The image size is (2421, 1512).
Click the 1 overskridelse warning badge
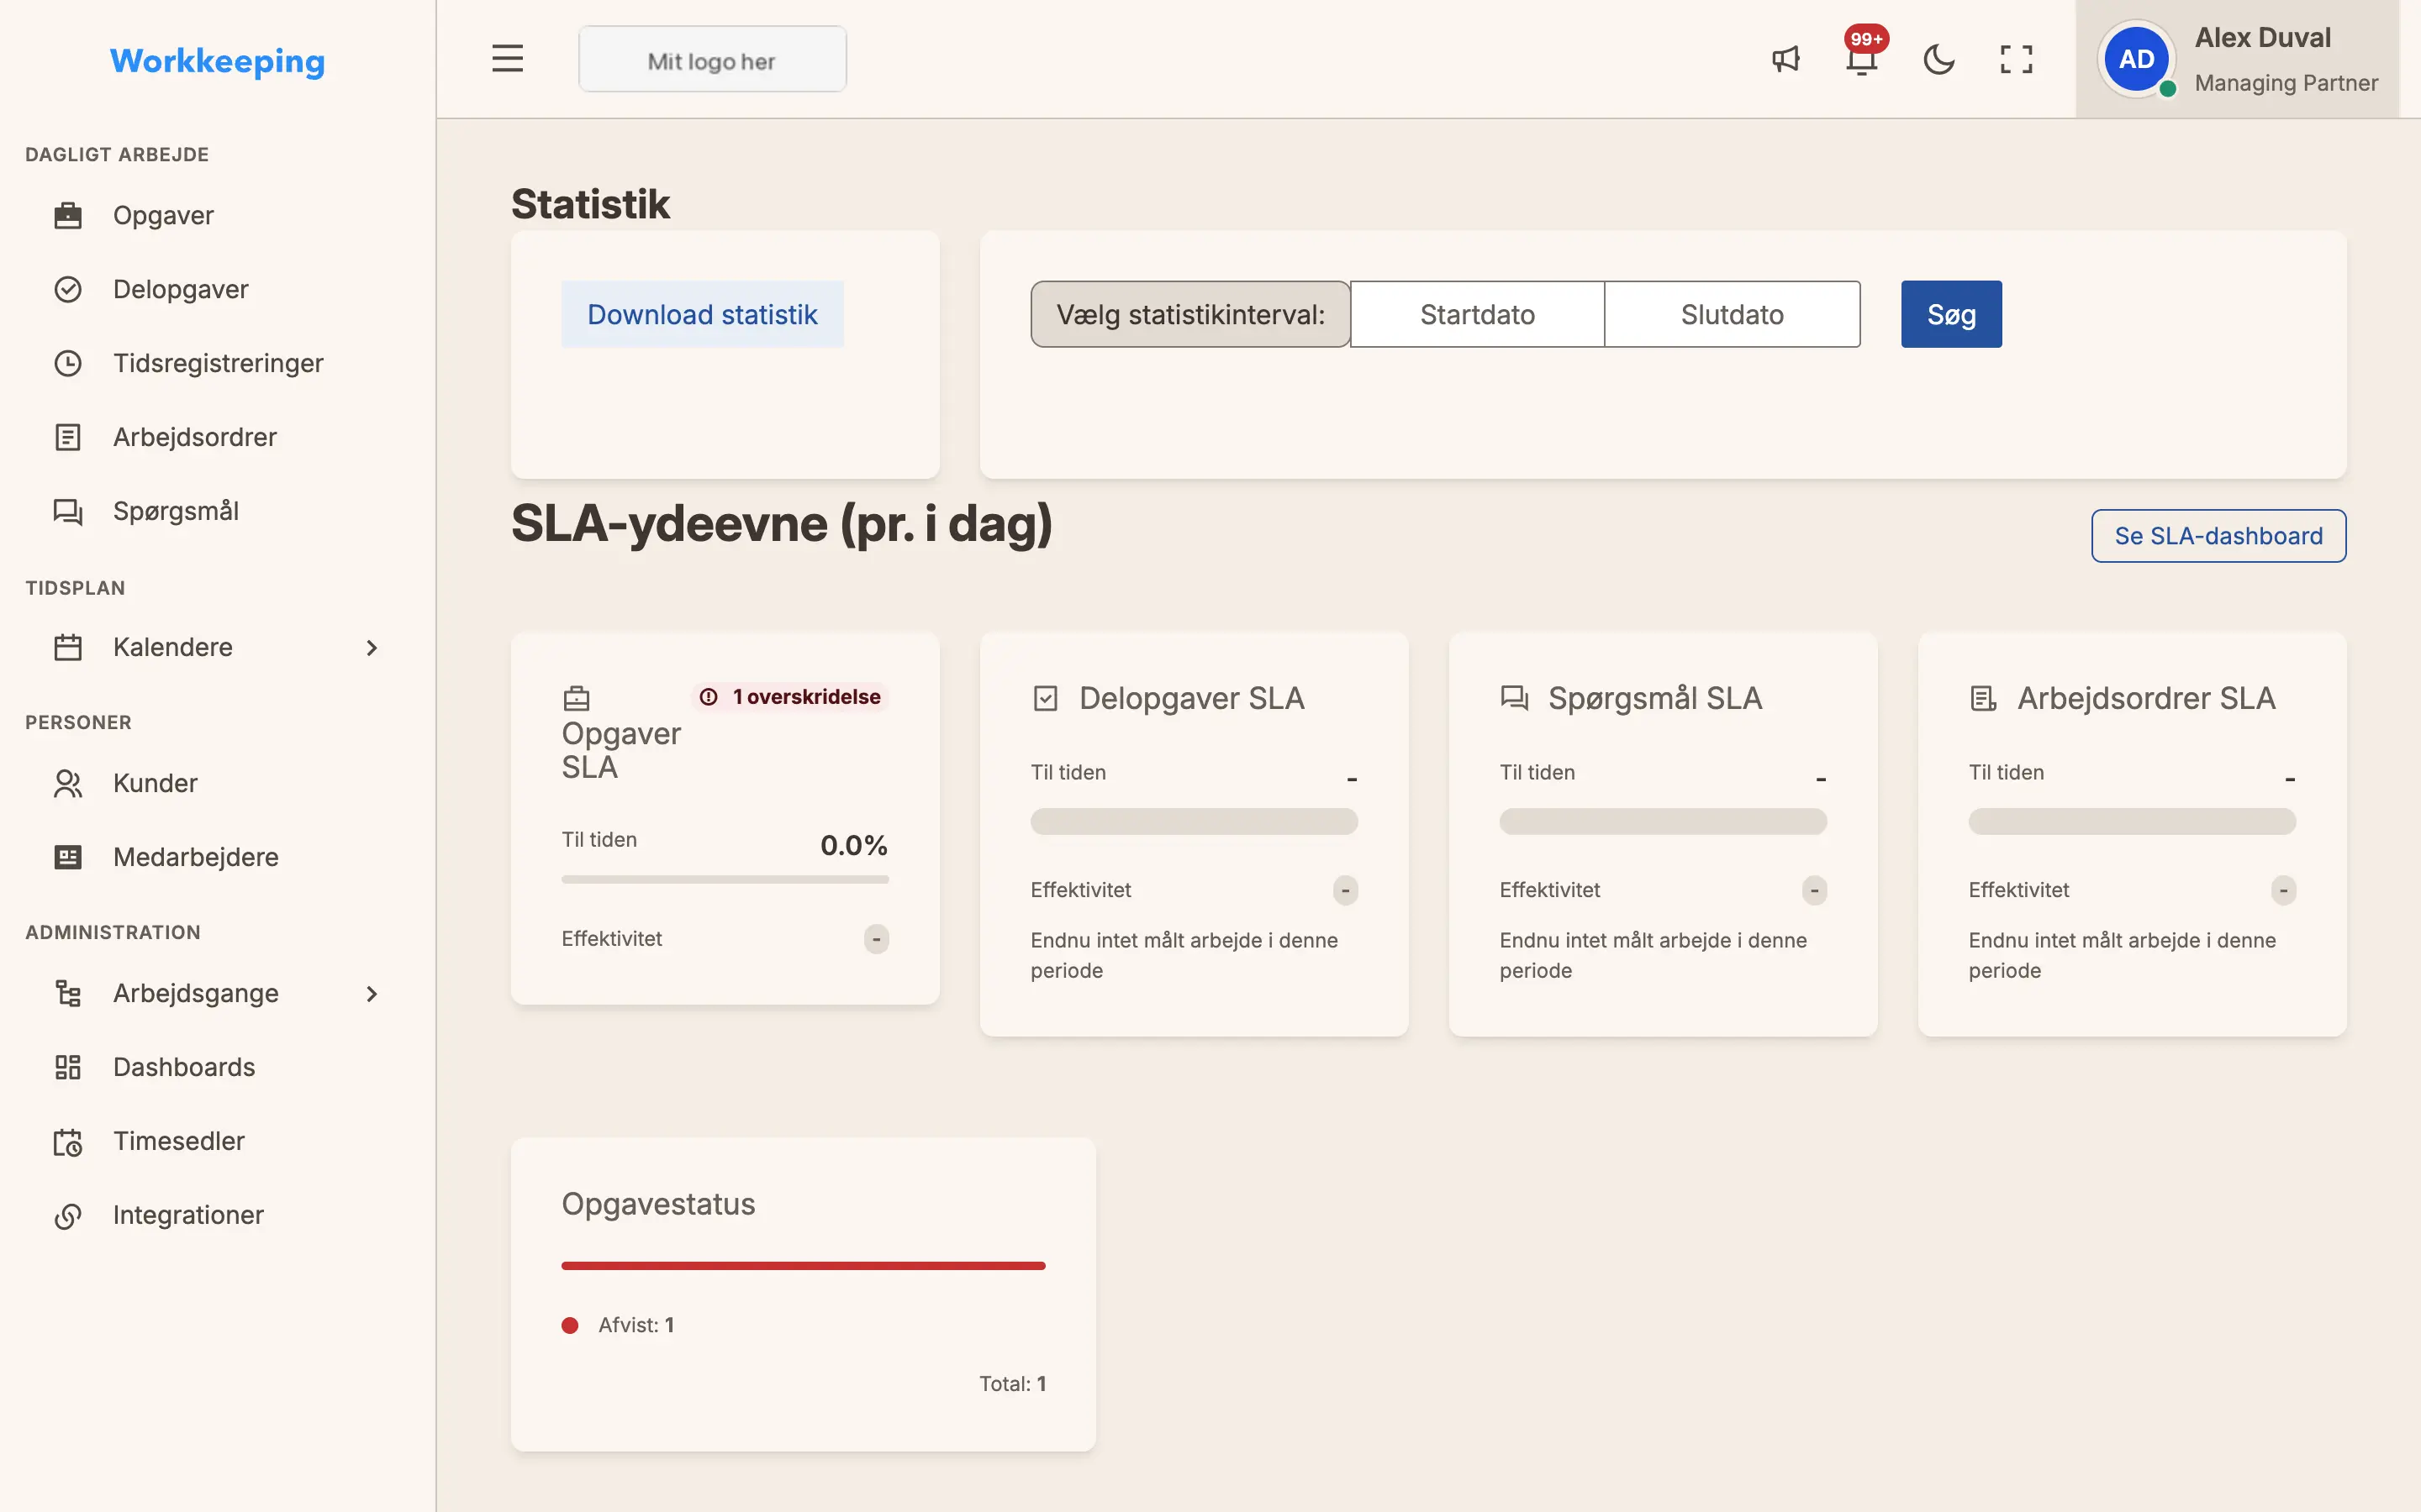click(790, 697)
